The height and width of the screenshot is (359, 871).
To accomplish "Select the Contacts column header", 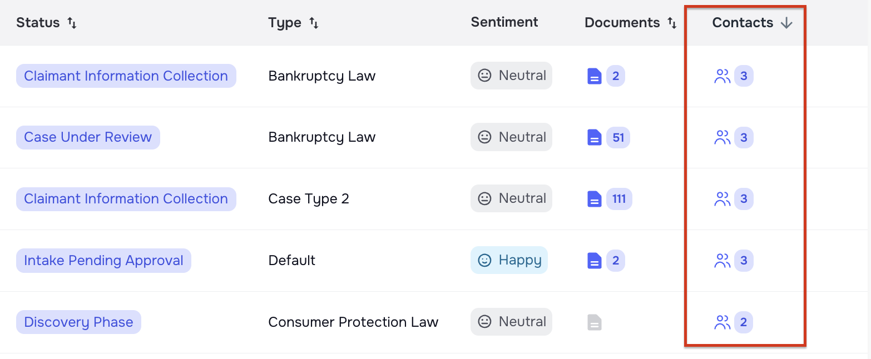I will pos(743,23).
